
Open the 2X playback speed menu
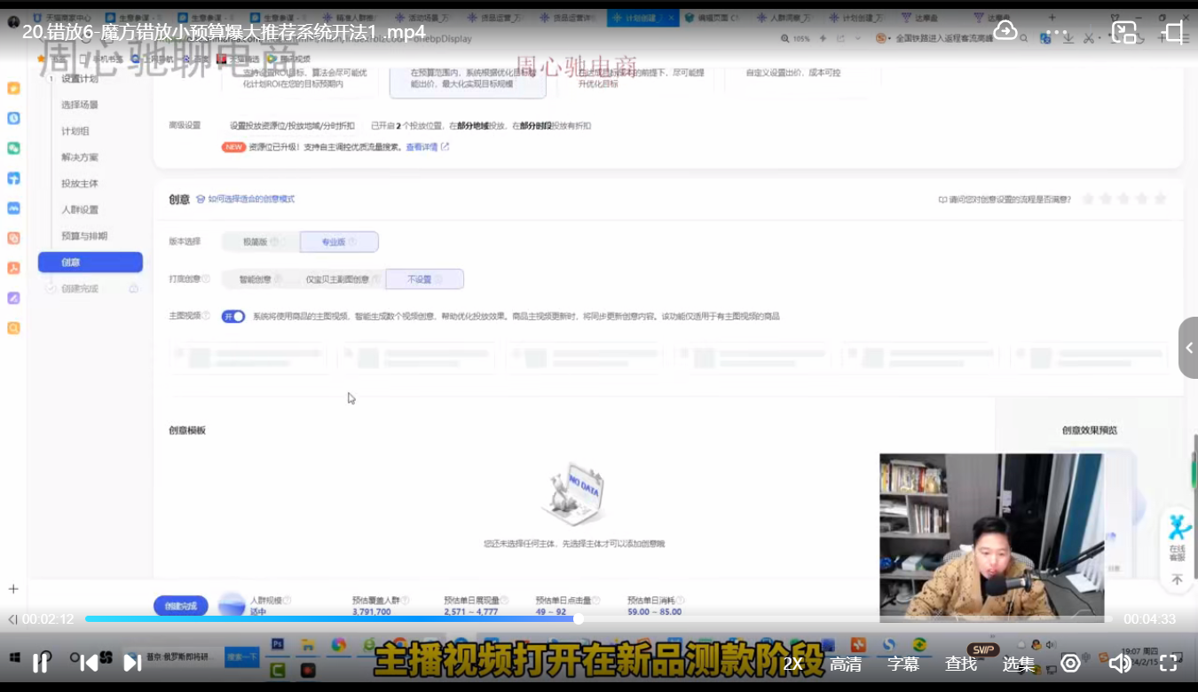tap(793, 663)
